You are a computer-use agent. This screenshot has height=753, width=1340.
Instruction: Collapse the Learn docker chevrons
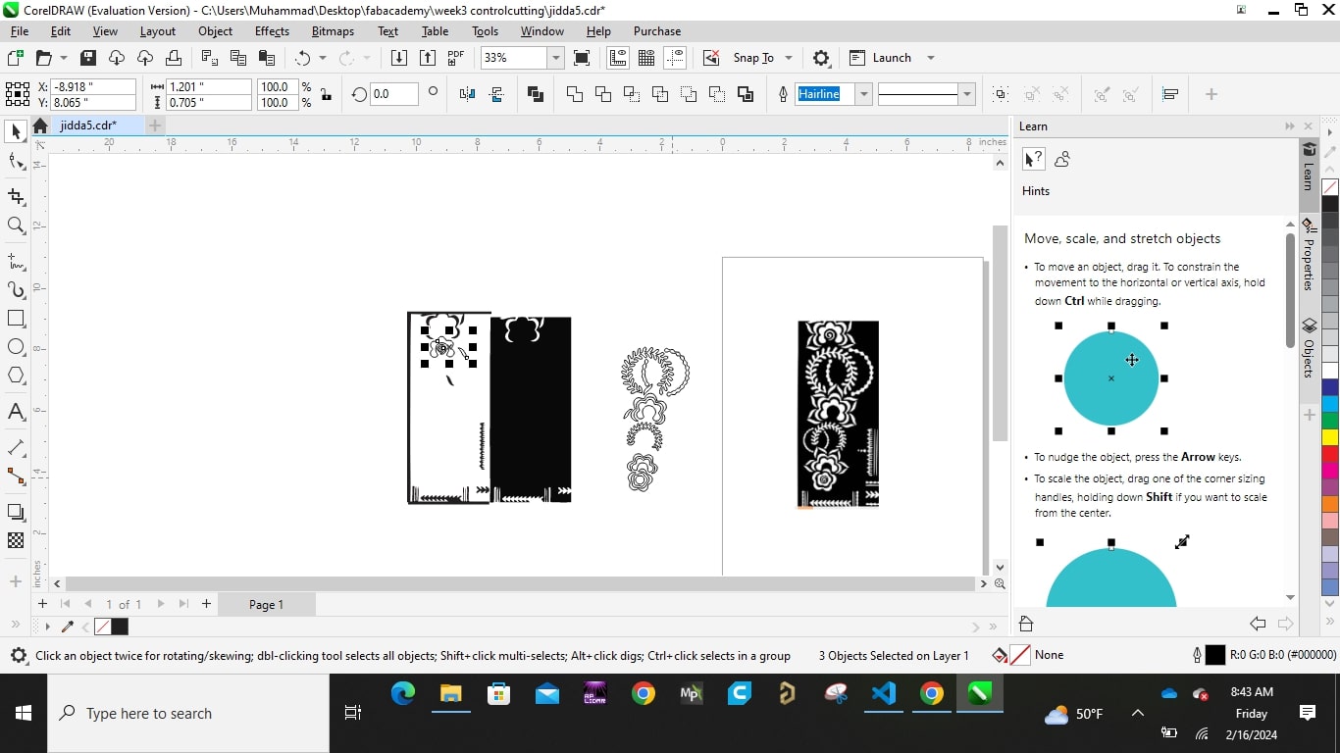(1289, 126)
